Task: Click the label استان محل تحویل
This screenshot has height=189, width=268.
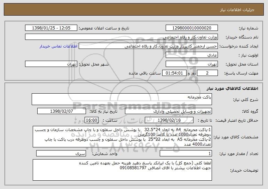Action: 242,65
